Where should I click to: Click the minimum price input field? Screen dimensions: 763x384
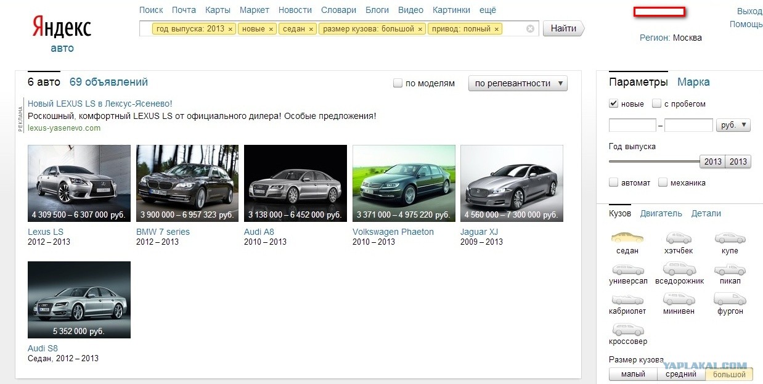pyautogui.click(x=632, y=125)
